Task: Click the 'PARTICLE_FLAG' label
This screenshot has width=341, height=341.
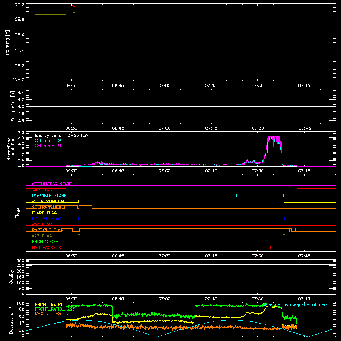Action: pyautogui.click(x=48, y=230)
